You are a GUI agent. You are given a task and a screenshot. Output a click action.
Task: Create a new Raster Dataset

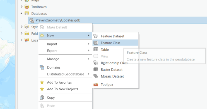click(x=115, y=69)
